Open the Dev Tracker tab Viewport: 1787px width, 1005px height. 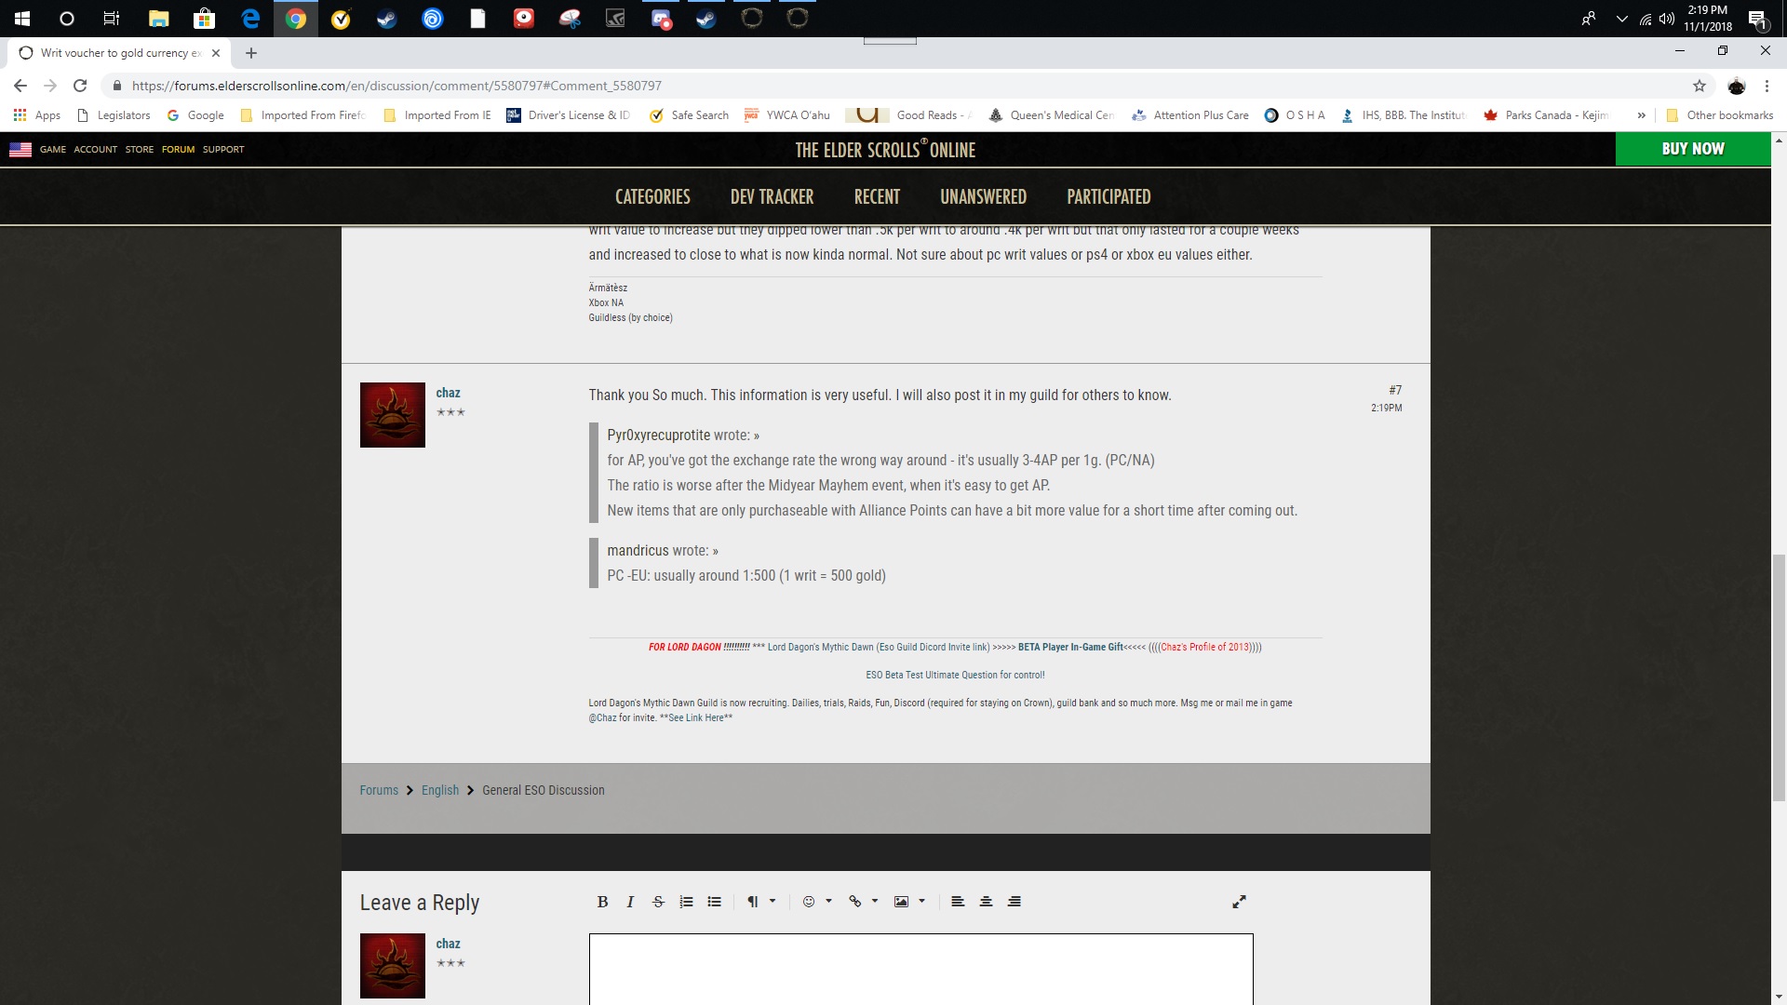point(772,196)
